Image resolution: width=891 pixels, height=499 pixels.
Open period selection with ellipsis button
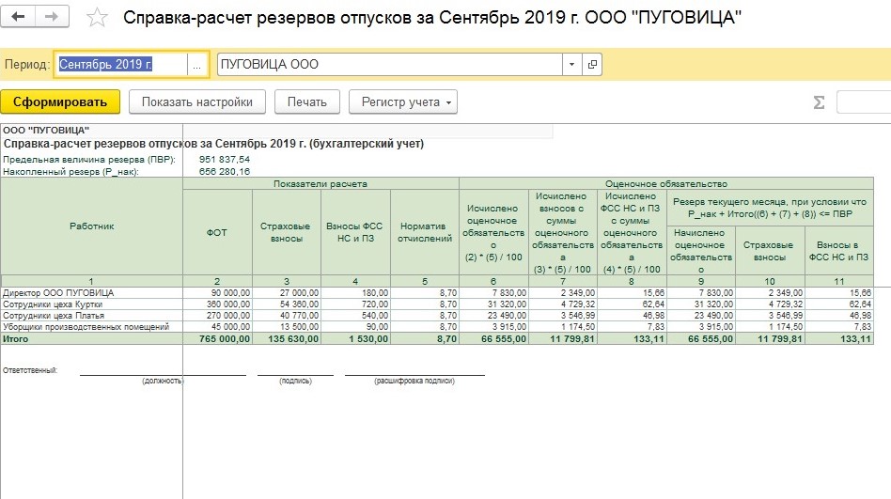196,65
